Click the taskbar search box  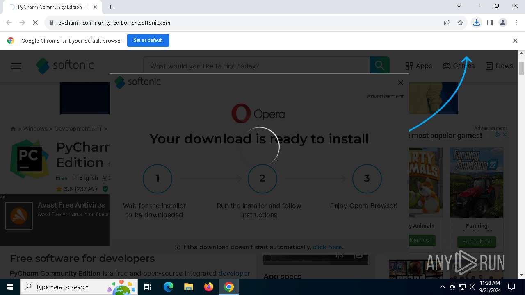coord(79,287)
